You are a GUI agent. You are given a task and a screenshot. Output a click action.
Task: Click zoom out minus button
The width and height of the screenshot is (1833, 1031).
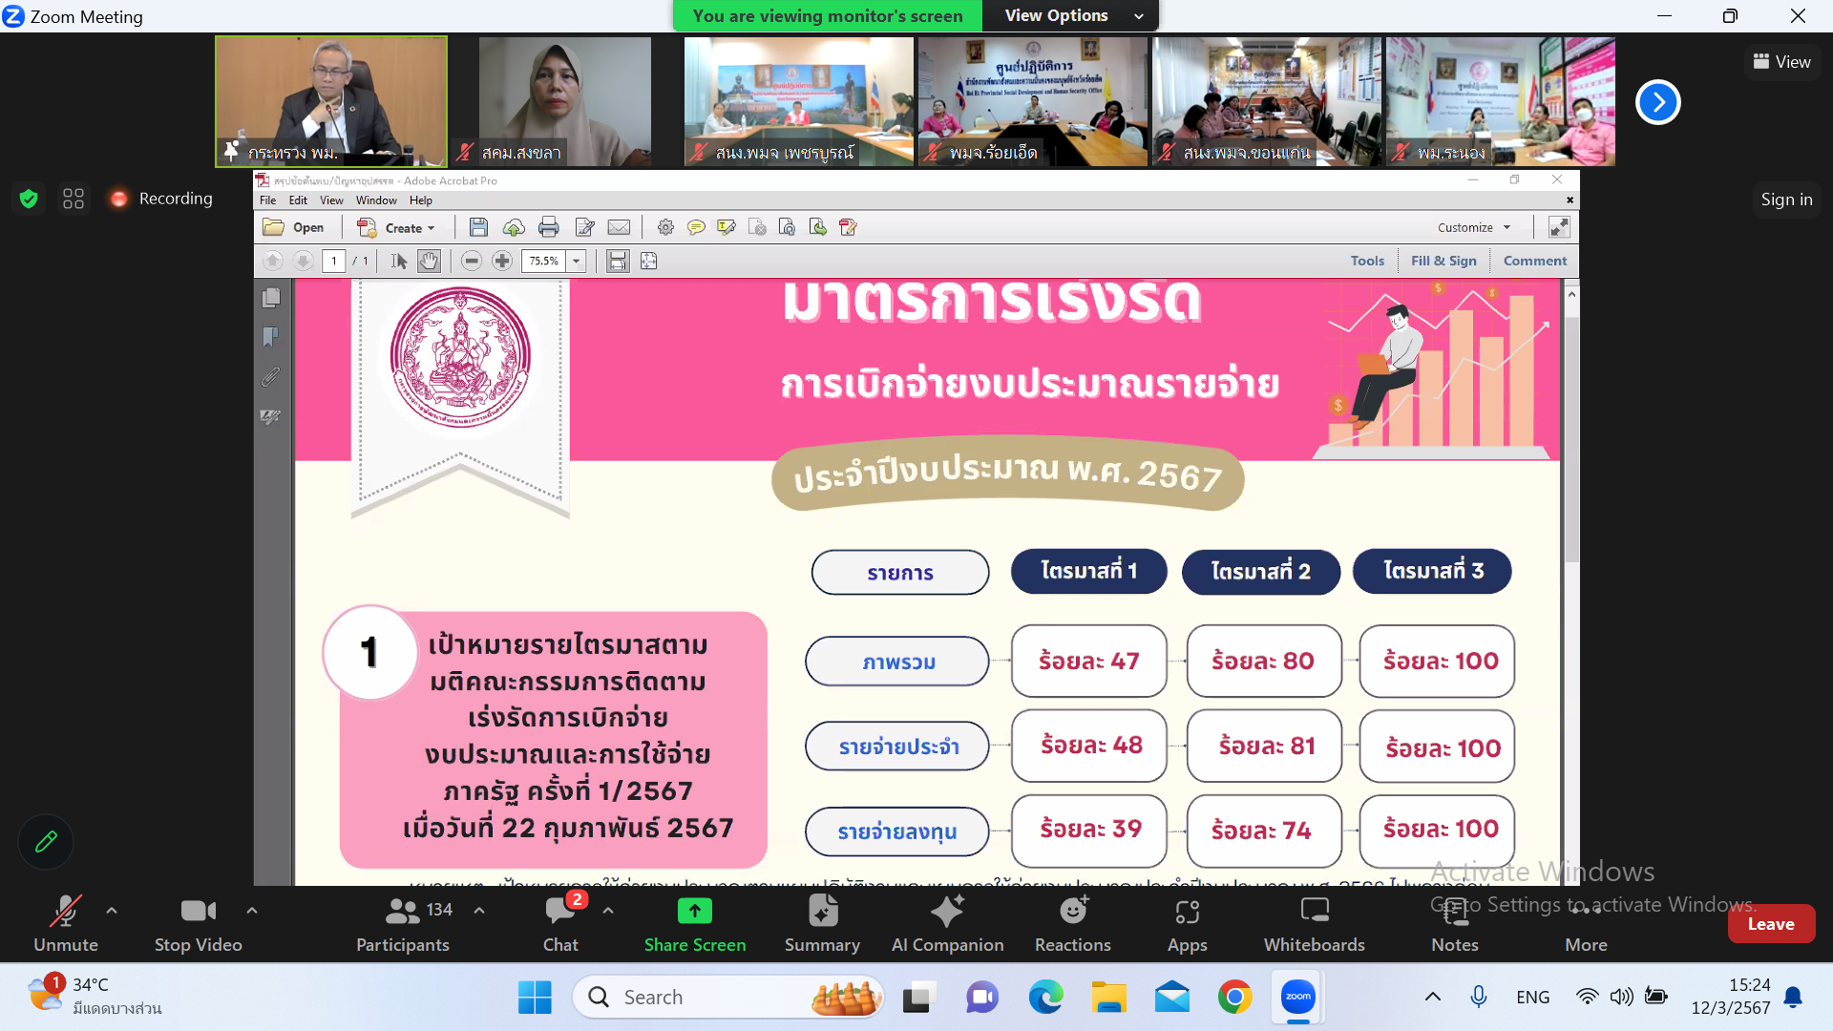[x=472, y=261]
